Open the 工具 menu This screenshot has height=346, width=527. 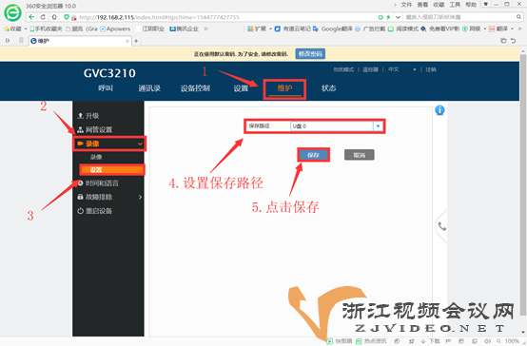coord(455,5)
